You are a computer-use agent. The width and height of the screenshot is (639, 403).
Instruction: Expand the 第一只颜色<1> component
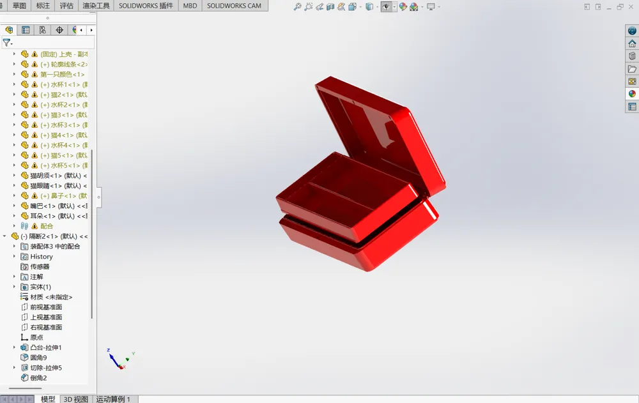pyautogui.click(x=14, y=74)
